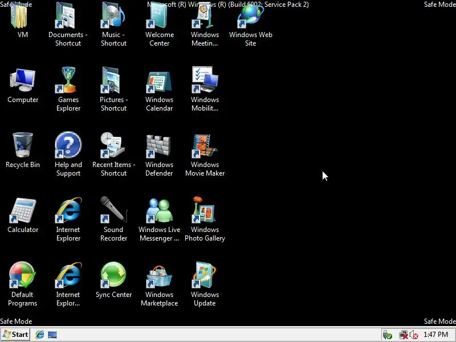Select the Music - Shortcut icon
Screen dimensions: 456x342
[x=113, y=16]
